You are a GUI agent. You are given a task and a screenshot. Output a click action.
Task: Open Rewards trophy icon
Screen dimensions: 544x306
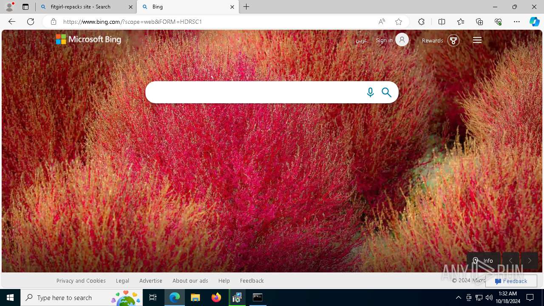tap(453, 40)
